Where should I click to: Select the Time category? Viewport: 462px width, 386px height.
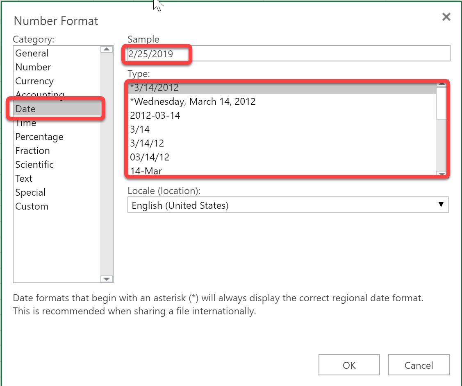(25, 122)
